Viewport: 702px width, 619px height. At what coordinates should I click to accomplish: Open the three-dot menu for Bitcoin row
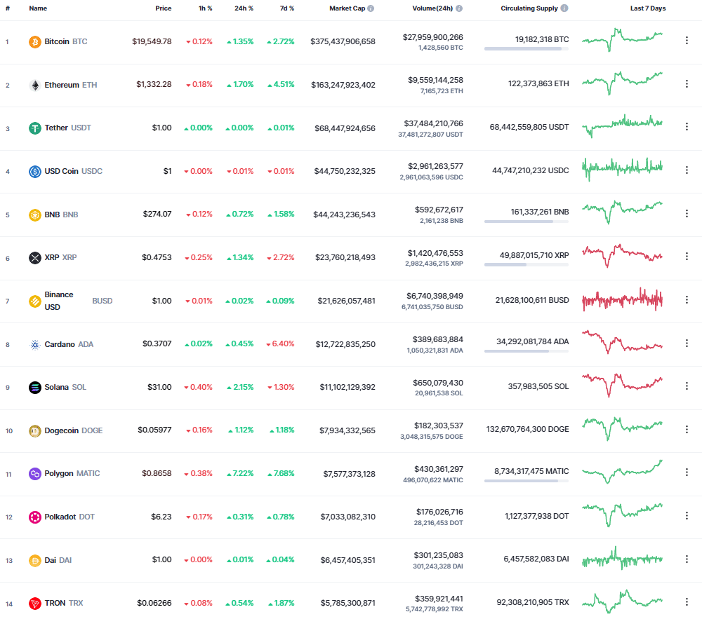click(687, 41)
